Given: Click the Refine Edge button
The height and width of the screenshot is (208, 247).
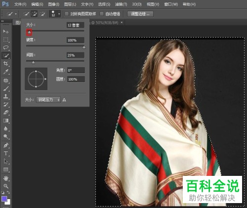Looking at the screenshot, I should click(x=140, y=14).
